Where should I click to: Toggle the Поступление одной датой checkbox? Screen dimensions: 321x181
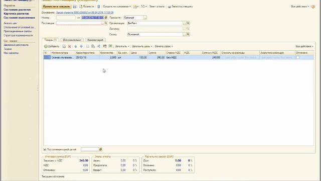[x=45, y=149]
